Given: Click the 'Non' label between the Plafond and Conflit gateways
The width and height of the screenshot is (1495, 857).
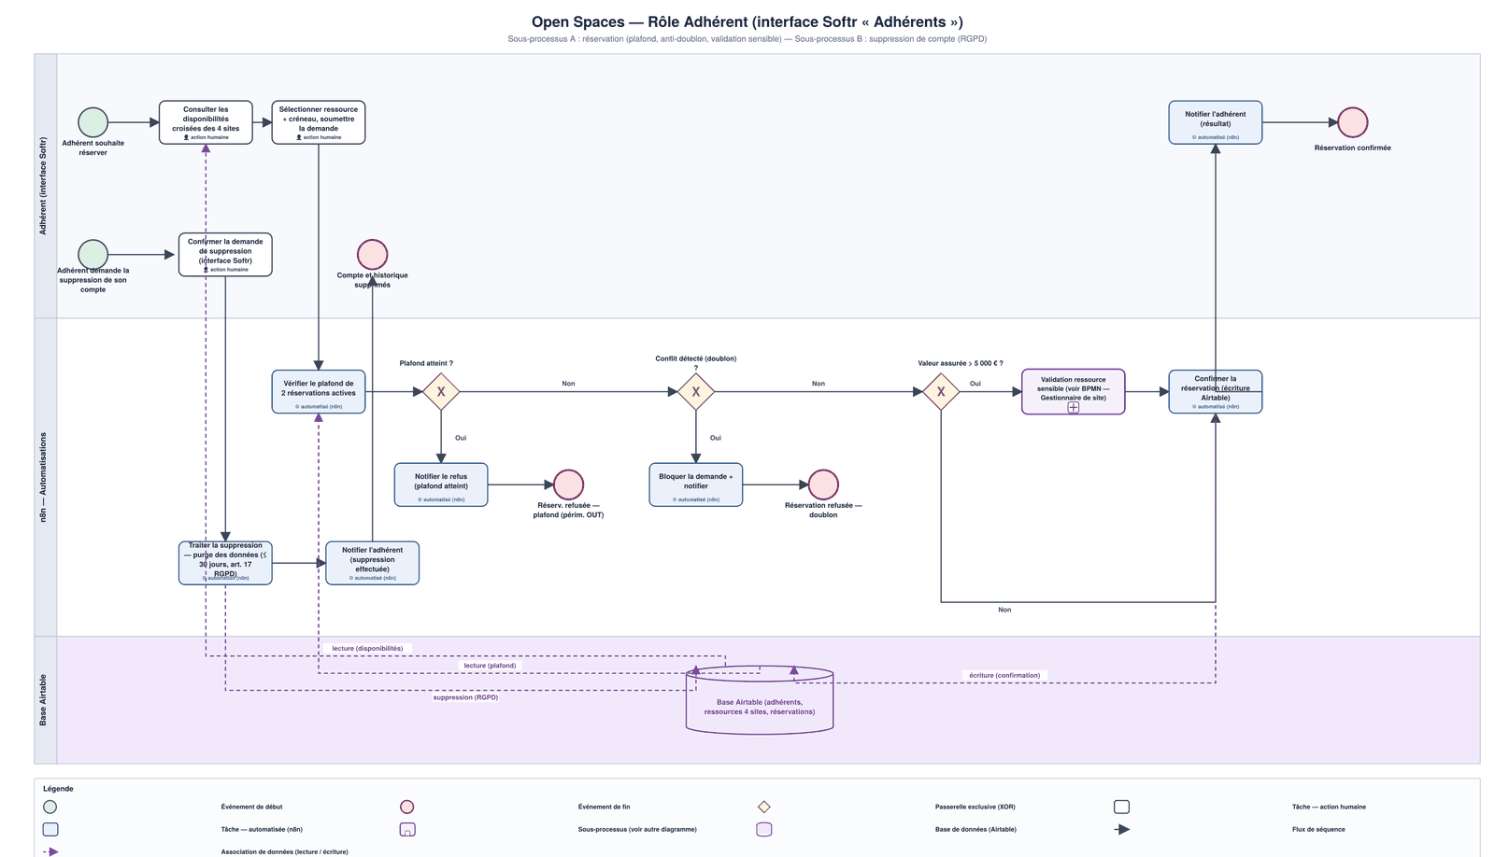Looking at the screenshot, I should (x=568, y=384).
